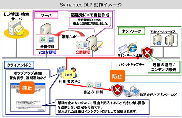Click the server icon above 機密情報 box
The image size is (182, 118).
click(x=46, y=29)
